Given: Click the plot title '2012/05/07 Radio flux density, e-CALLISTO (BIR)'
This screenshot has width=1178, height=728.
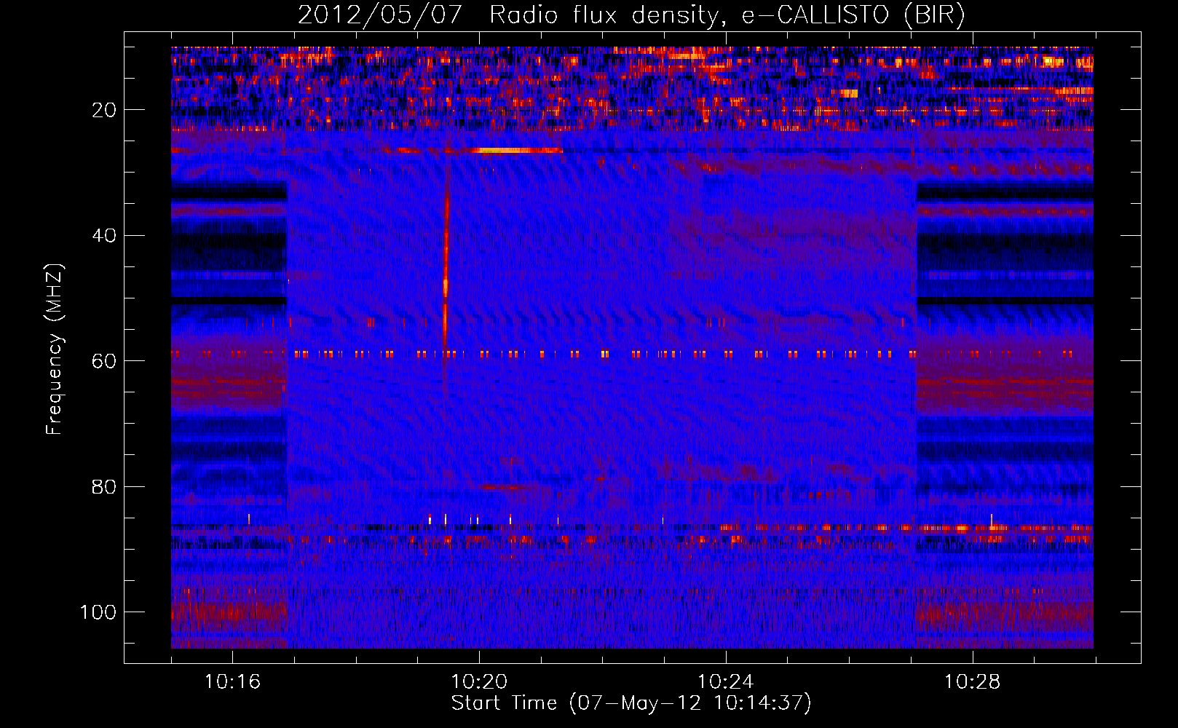Looking at the screenshot, I should pos(631,15).
